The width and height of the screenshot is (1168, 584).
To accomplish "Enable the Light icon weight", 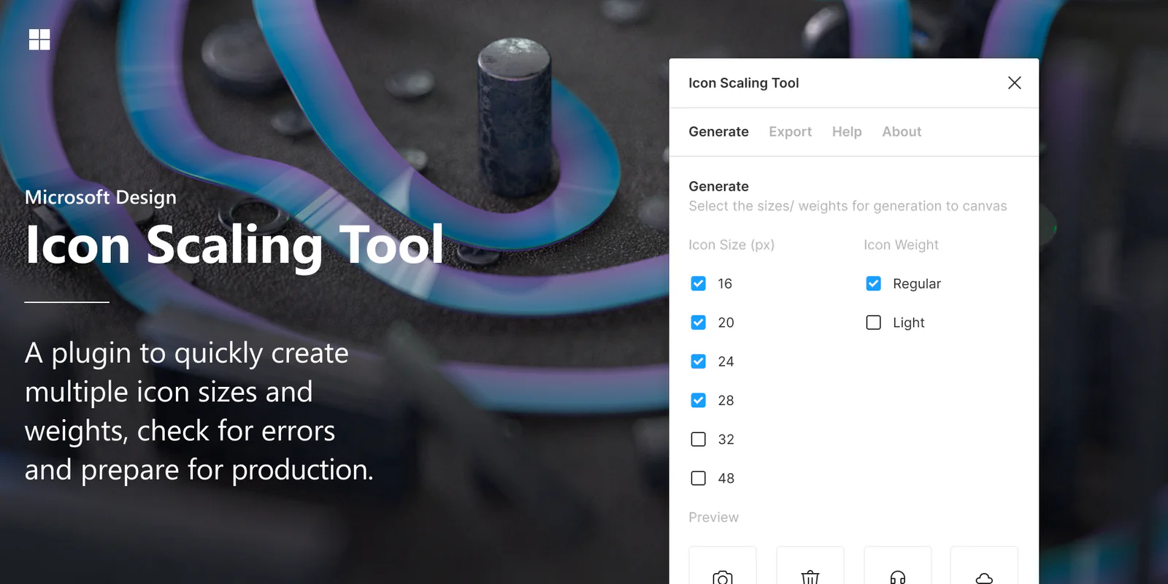I will (x=874, y=323).
